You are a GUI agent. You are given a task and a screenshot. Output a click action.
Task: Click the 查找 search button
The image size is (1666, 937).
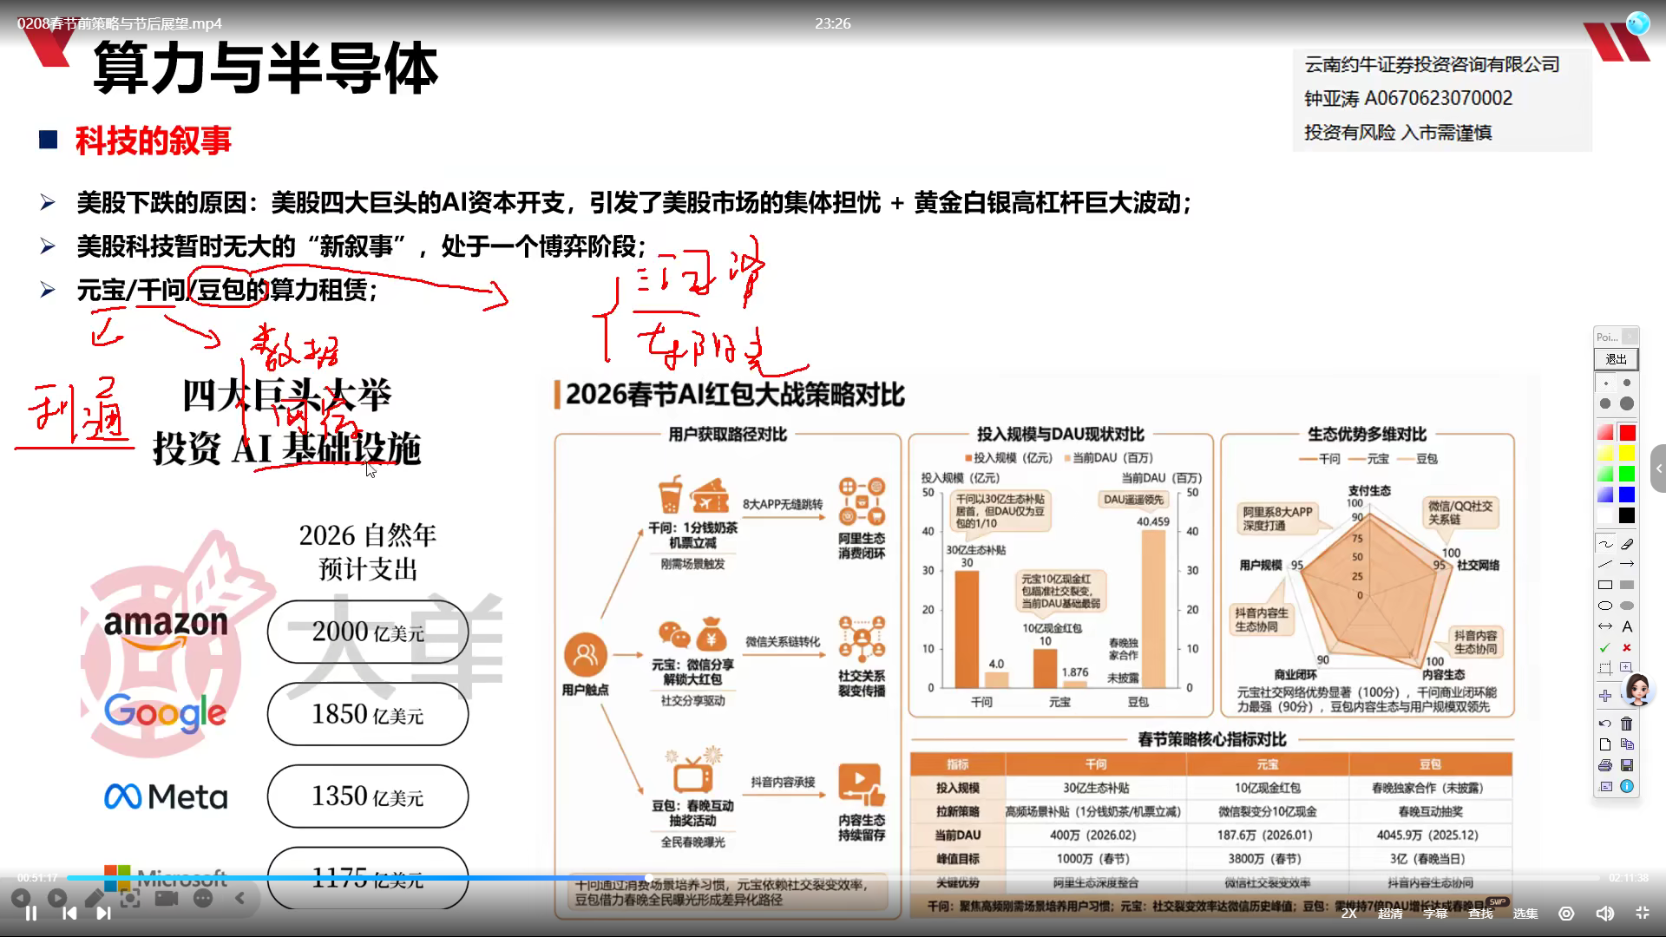(1480, 913)
